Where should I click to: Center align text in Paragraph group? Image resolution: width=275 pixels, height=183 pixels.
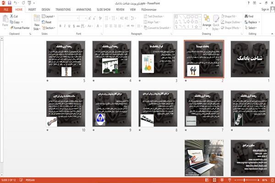(x=111, y=26)
